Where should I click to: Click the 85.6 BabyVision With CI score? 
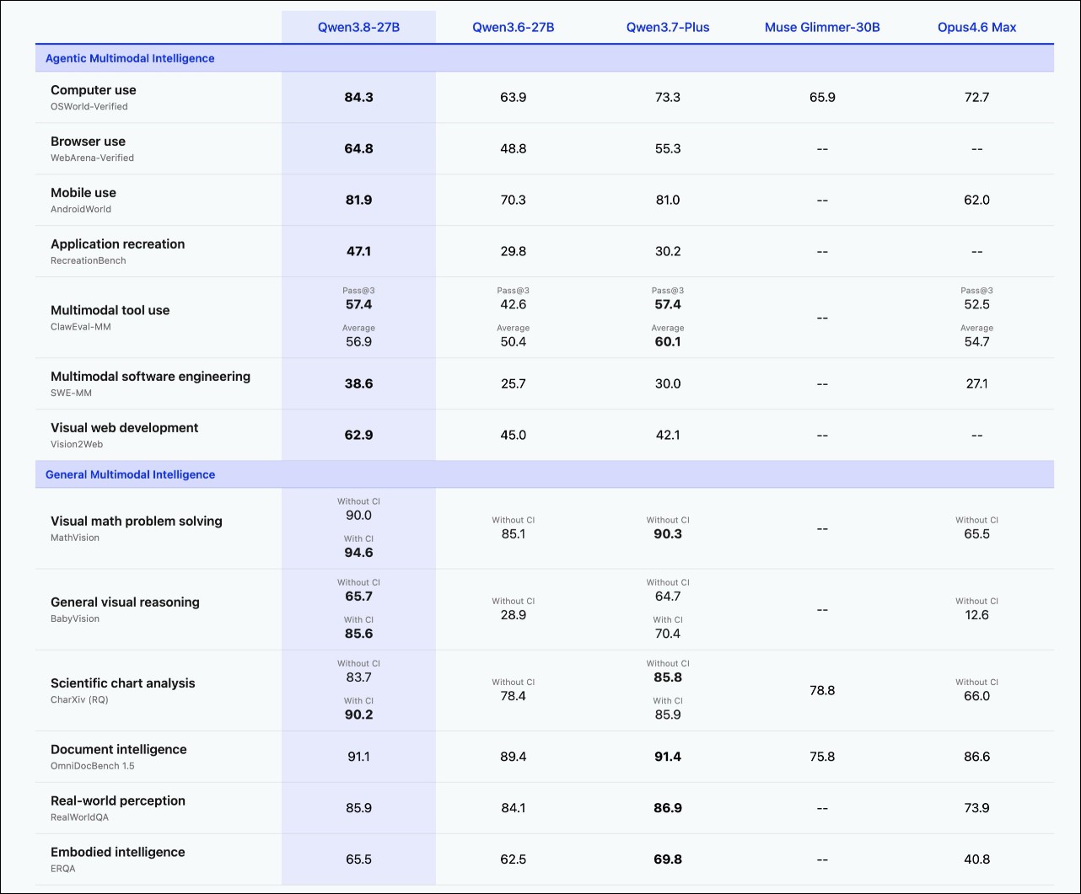coord(358,634)
